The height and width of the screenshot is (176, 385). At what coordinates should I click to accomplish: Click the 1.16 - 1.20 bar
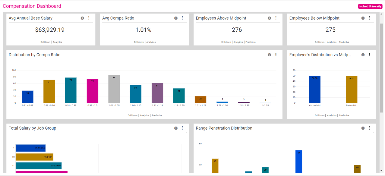tap(179, 96)
